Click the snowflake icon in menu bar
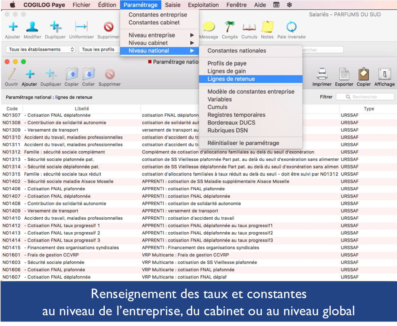 290,5
